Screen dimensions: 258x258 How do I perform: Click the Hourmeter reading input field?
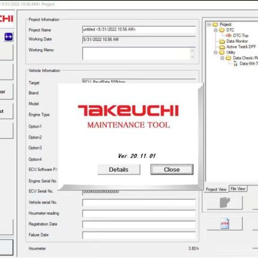pos(139,214)
